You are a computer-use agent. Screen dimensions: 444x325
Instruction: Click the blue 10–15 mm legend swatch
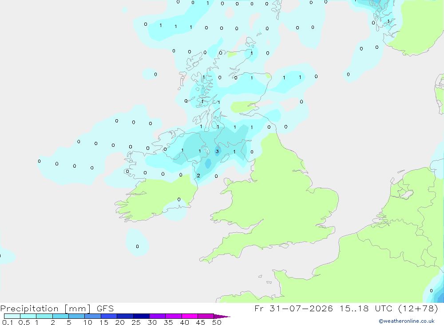[93, 316]
